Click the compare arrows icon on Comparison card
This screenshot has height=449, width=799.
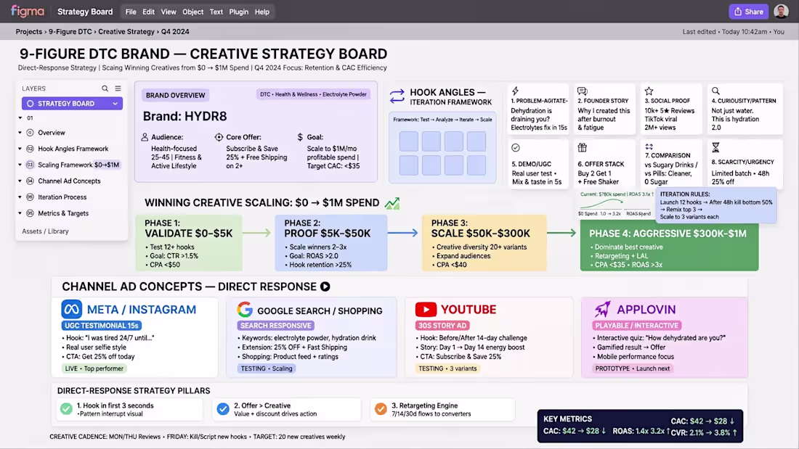click(649, 147)
